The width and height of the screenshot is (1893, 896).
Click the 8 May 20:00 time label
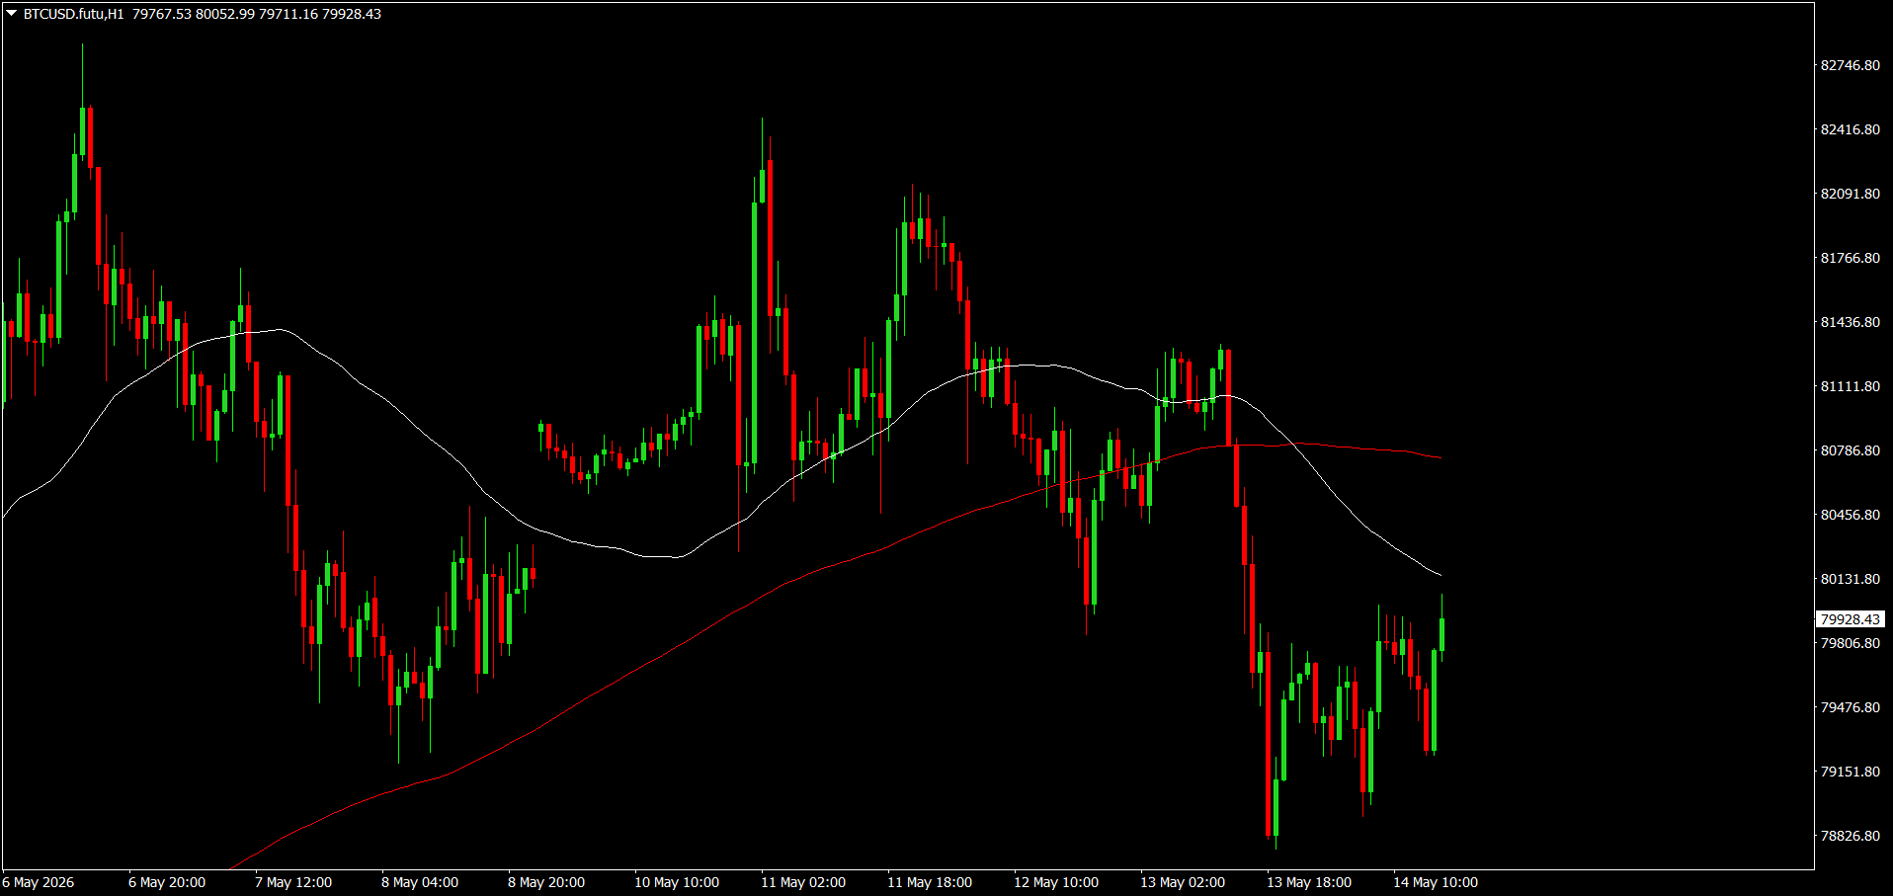[546, 882]
